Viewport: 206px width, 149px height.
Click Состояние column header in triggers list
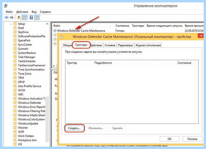click(x=184, y=63)
